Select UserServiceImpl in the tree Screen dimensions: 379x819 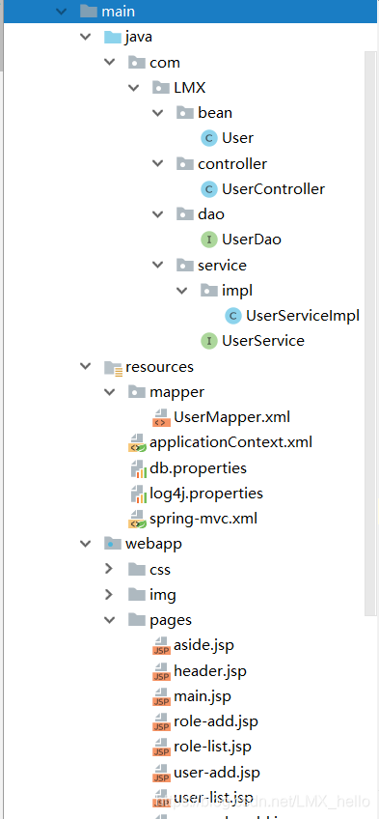[x=303, y=316]
